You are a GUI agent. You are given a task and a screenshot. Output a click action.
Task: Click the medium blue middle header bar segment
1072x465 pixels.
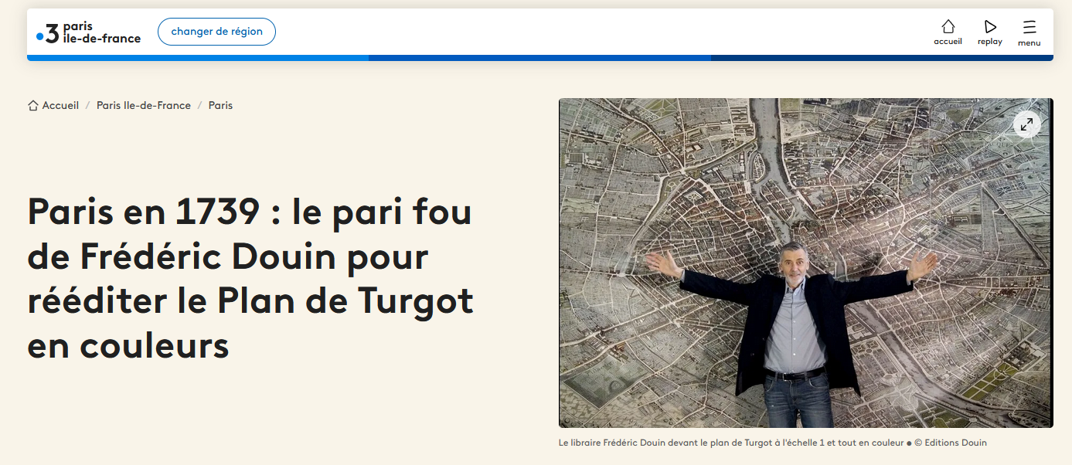click(539, 58)
